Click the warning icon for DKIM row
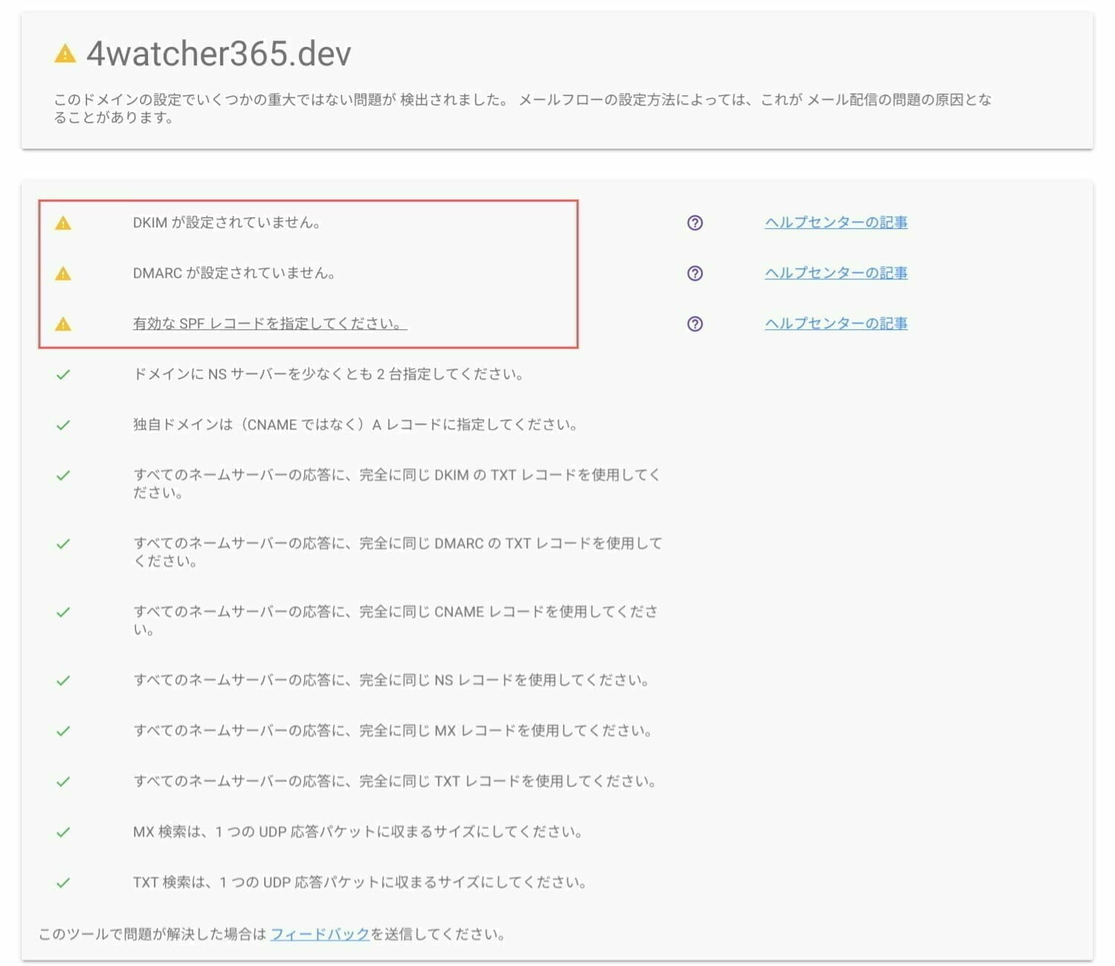 pos(63,223)
